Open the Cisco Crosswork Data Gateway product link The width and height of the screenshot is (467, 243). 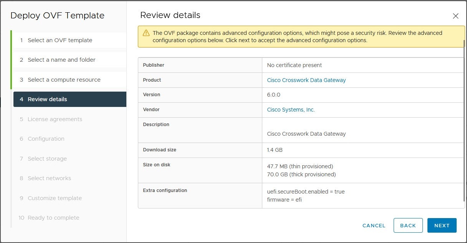tap(306, 80)
